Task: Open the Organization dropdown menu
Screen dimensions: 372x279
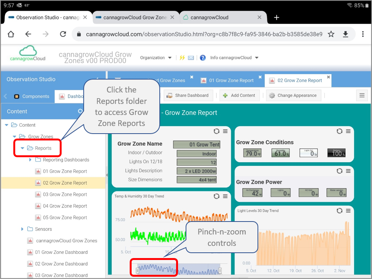Action: pos(156,58)
